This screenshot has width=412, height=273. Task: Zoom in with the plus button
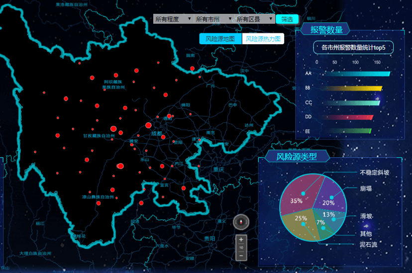(241, 239)
